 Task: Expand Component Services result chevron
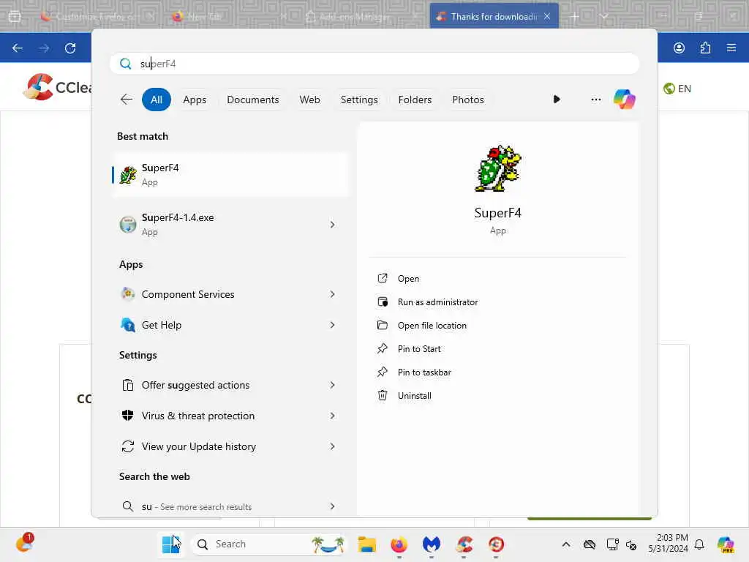tap(332, 294)
